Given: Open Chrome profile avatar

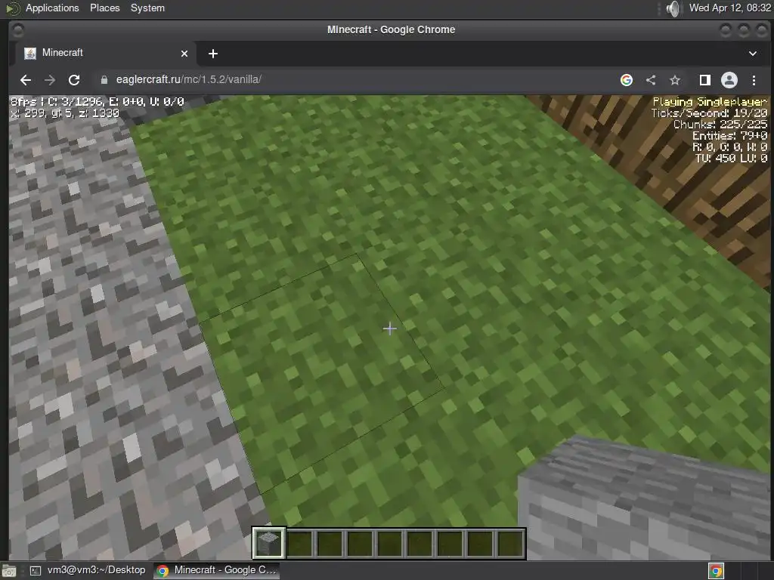Looking at the screenshot, I should click(x=729, y=80).
